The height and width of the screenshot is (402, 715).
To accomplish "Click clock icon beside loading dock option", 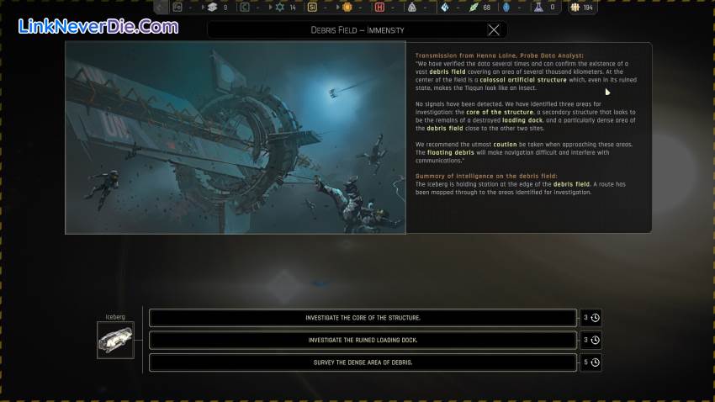I will point(595,340).
